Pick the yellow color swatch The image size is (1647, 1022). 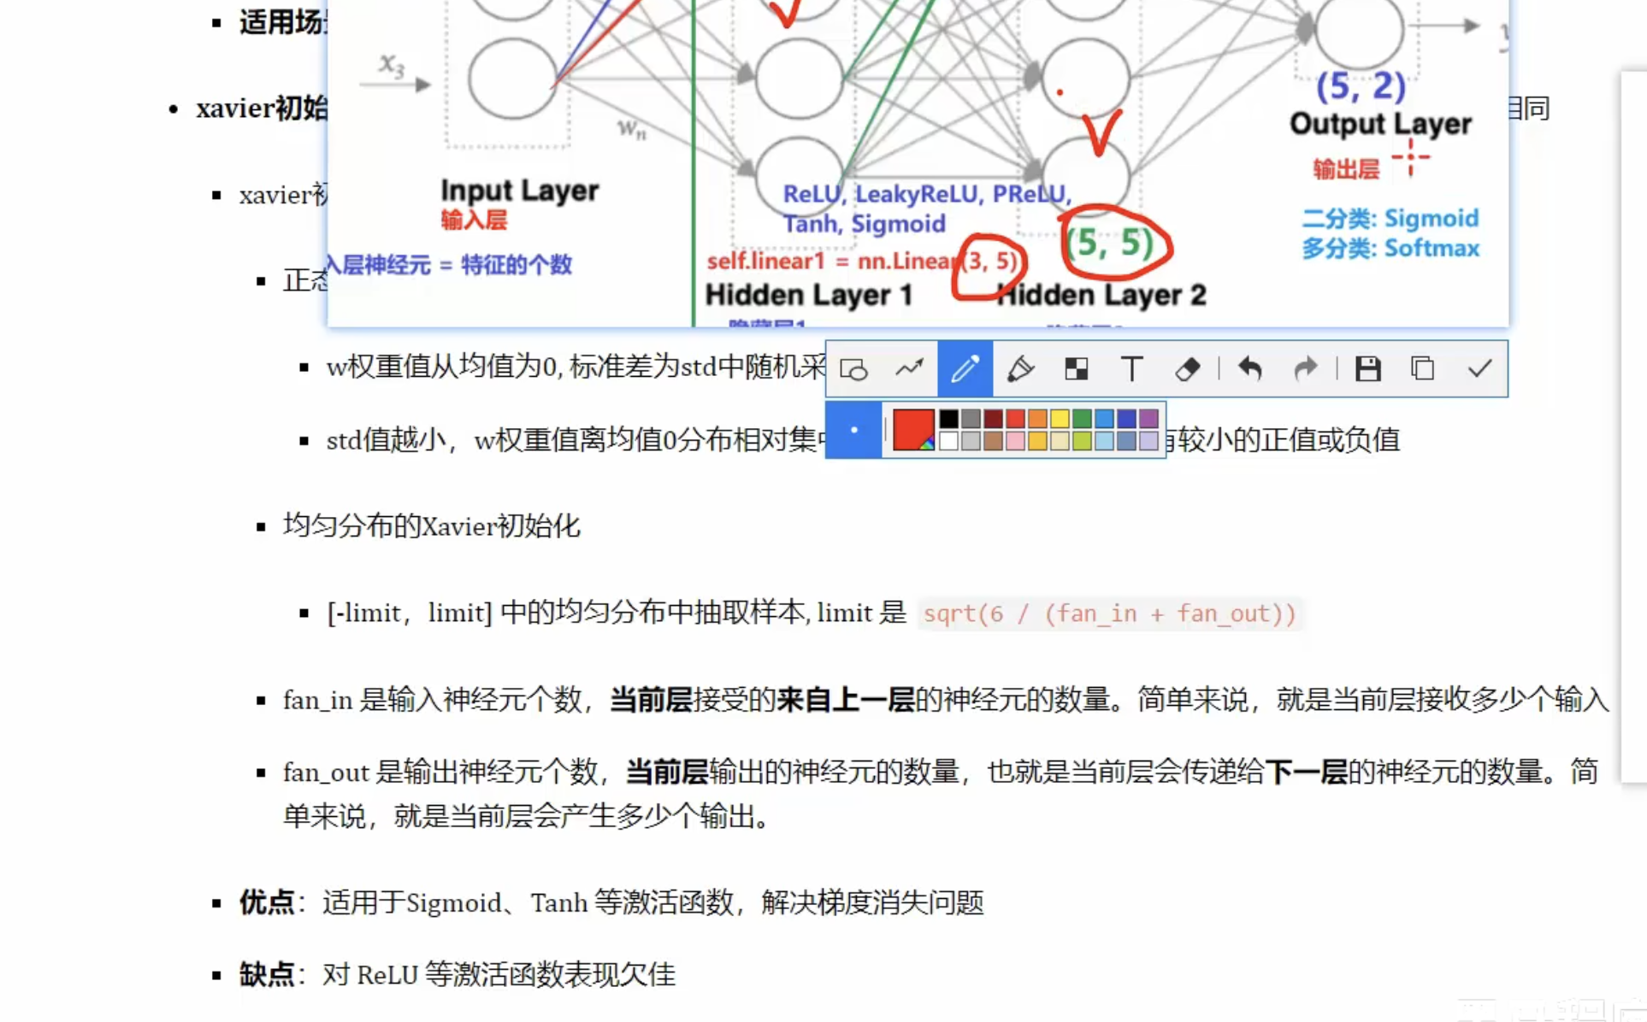(1060, 419)
